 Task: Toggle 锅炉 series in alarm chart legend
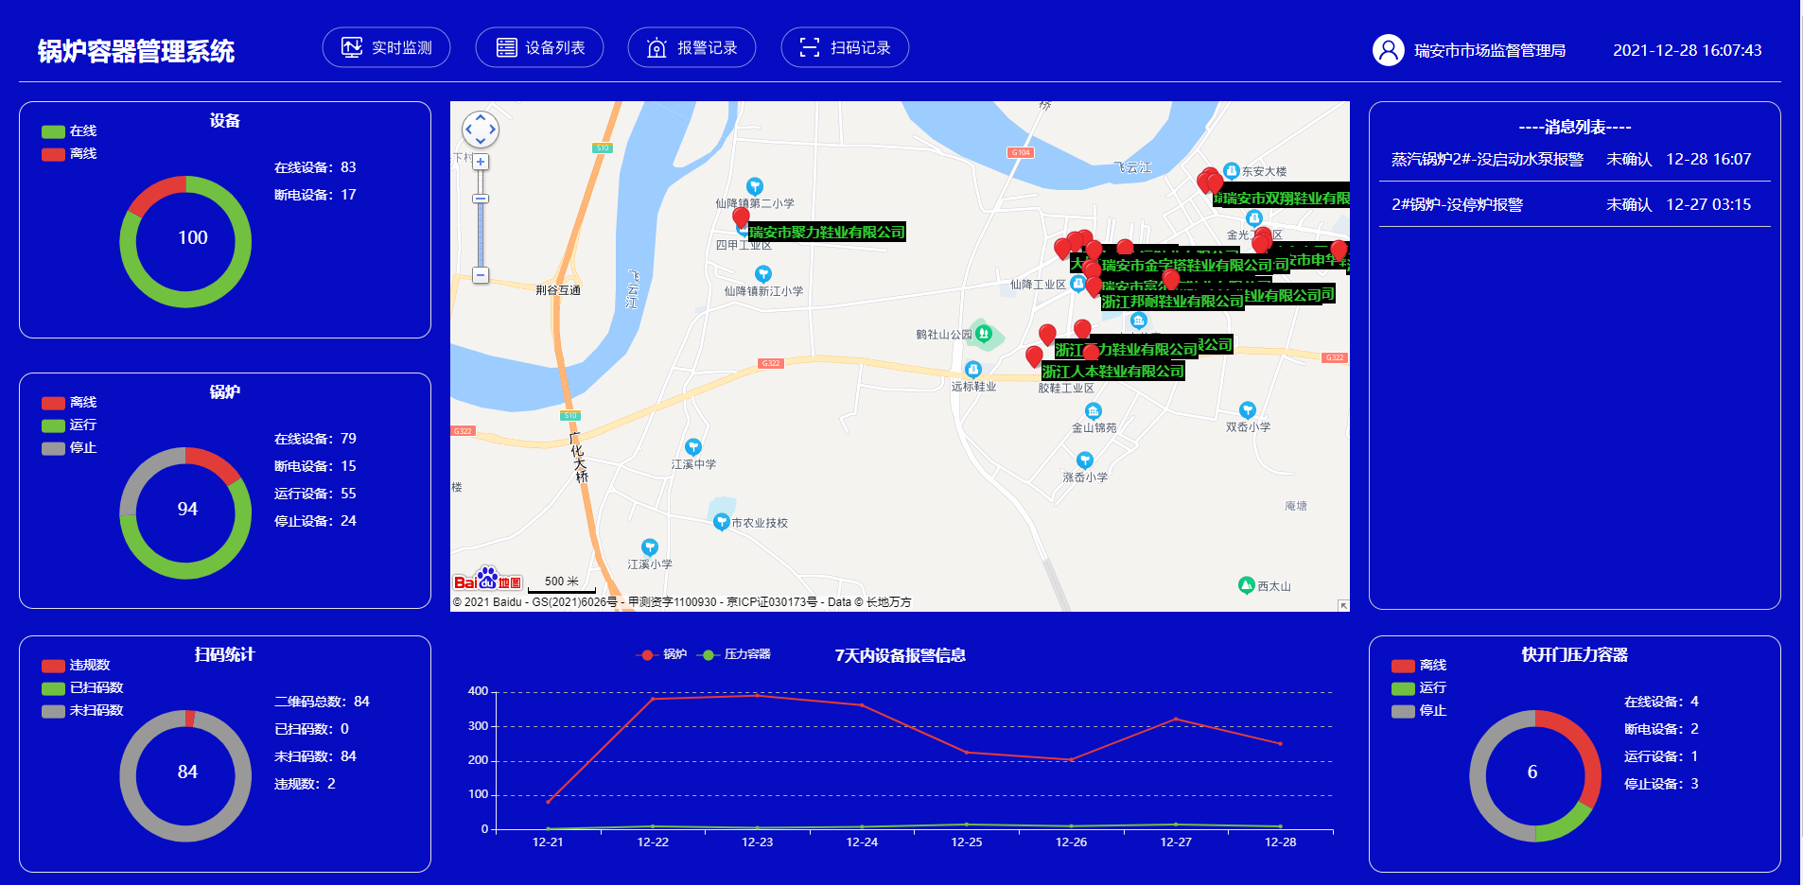pos(661,654)
